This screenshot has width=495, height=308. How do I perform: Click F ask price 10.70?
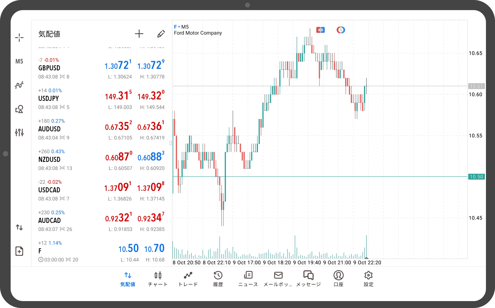tap(154, 248)
